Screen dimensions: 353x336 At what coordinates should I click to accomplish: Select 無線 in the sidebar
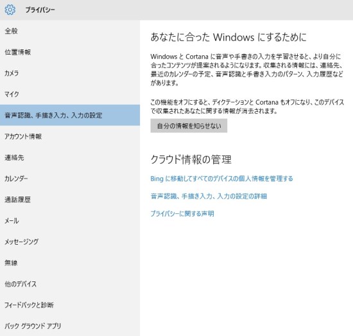tap(70, 263)
